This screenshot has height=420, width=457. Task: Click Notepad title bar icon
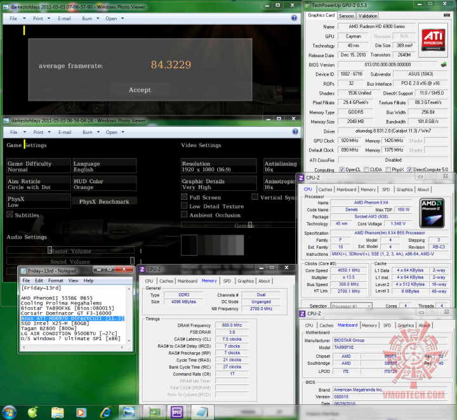tap(23, 271)
